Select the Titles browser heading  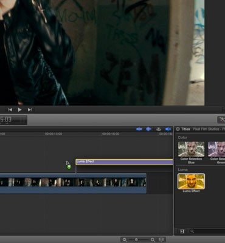coord(185,129)
